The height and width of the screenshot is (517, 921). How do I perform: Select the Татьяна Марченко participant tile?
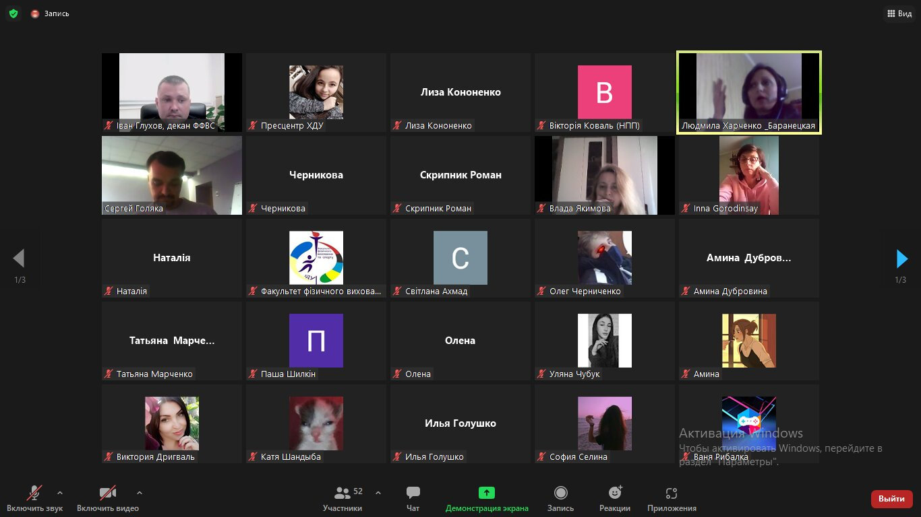pyautogui.click(x=172, y=341)
